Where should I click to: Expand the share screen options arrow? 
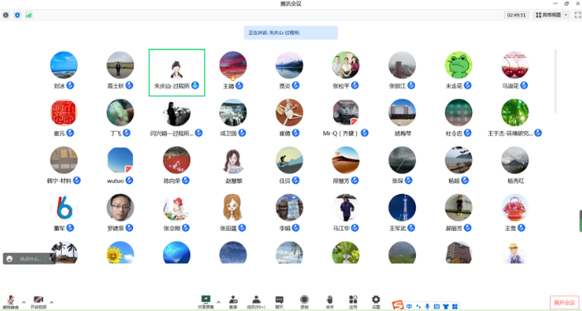click(218, 302)
